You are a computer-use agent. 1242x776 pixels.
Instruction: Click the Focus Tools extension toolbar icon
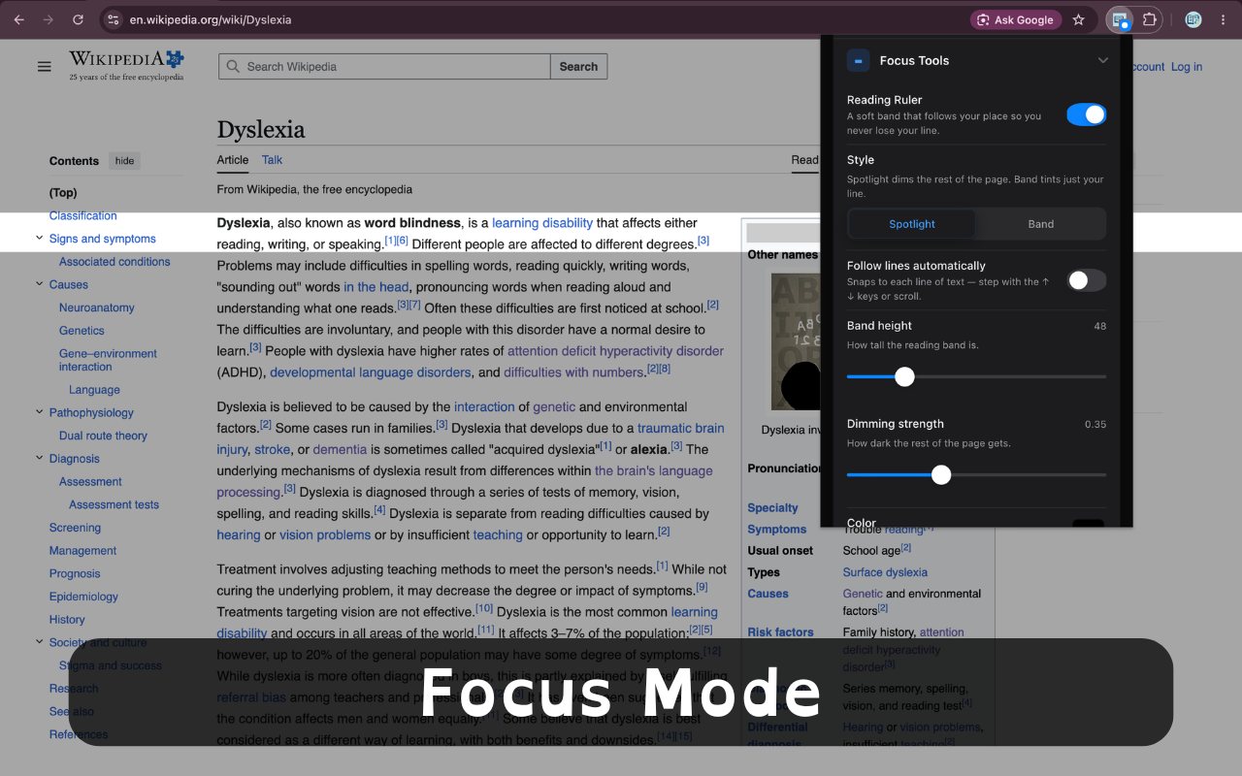[1120, 19]
